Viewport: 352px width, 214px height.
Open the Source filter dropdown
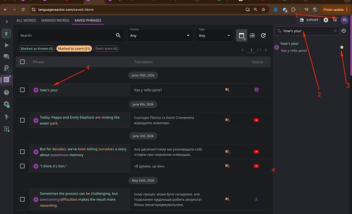tap(160, 35)
